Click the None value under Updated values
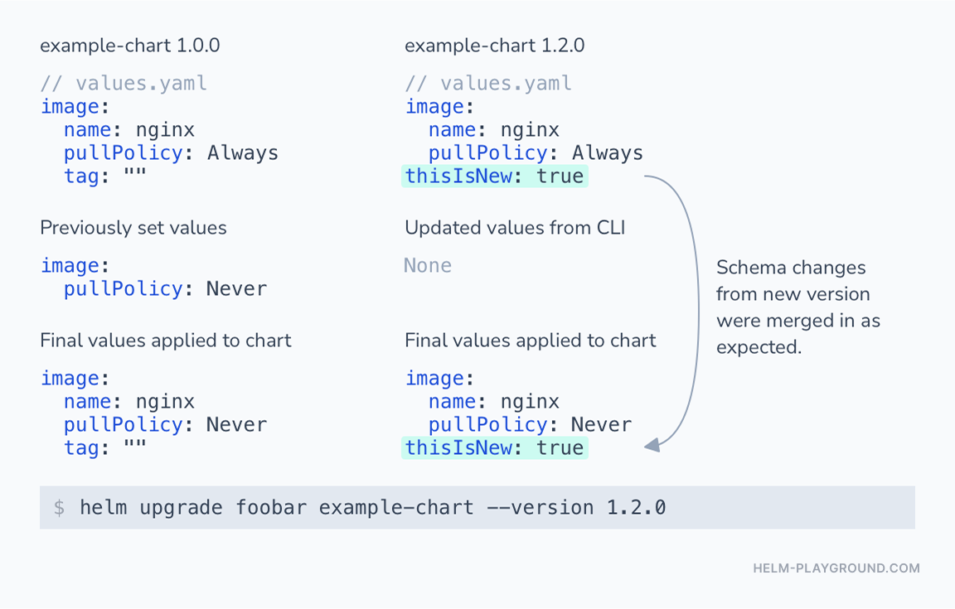955x609 pixels. 428,265
